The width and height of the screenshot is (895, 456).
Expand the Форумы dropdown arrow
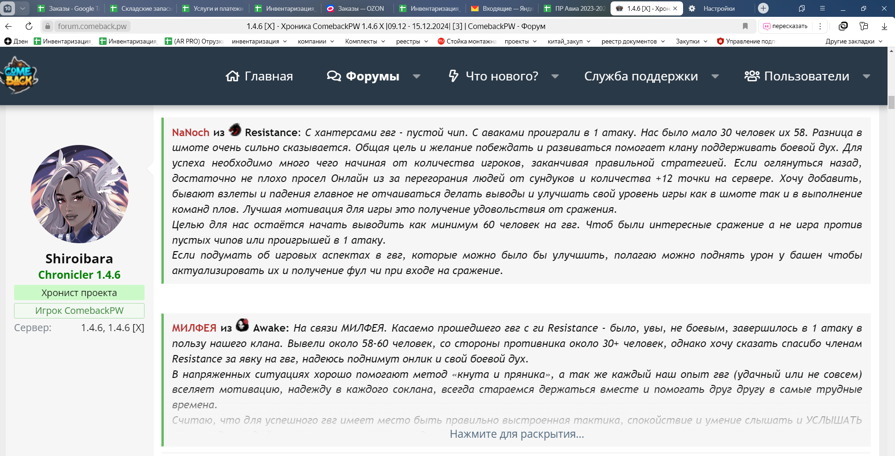pyautogui.click(x=416, y=77)
